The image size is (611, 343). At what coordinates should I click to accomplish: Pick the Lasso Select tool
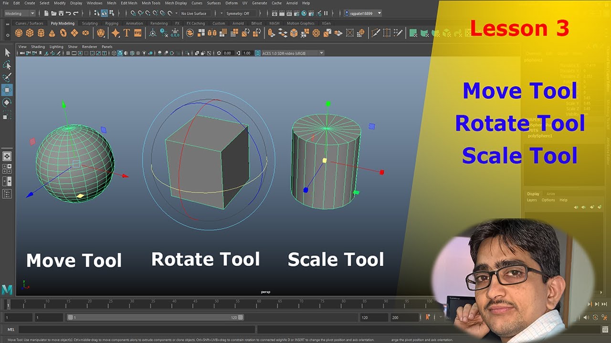coord(7,65)
